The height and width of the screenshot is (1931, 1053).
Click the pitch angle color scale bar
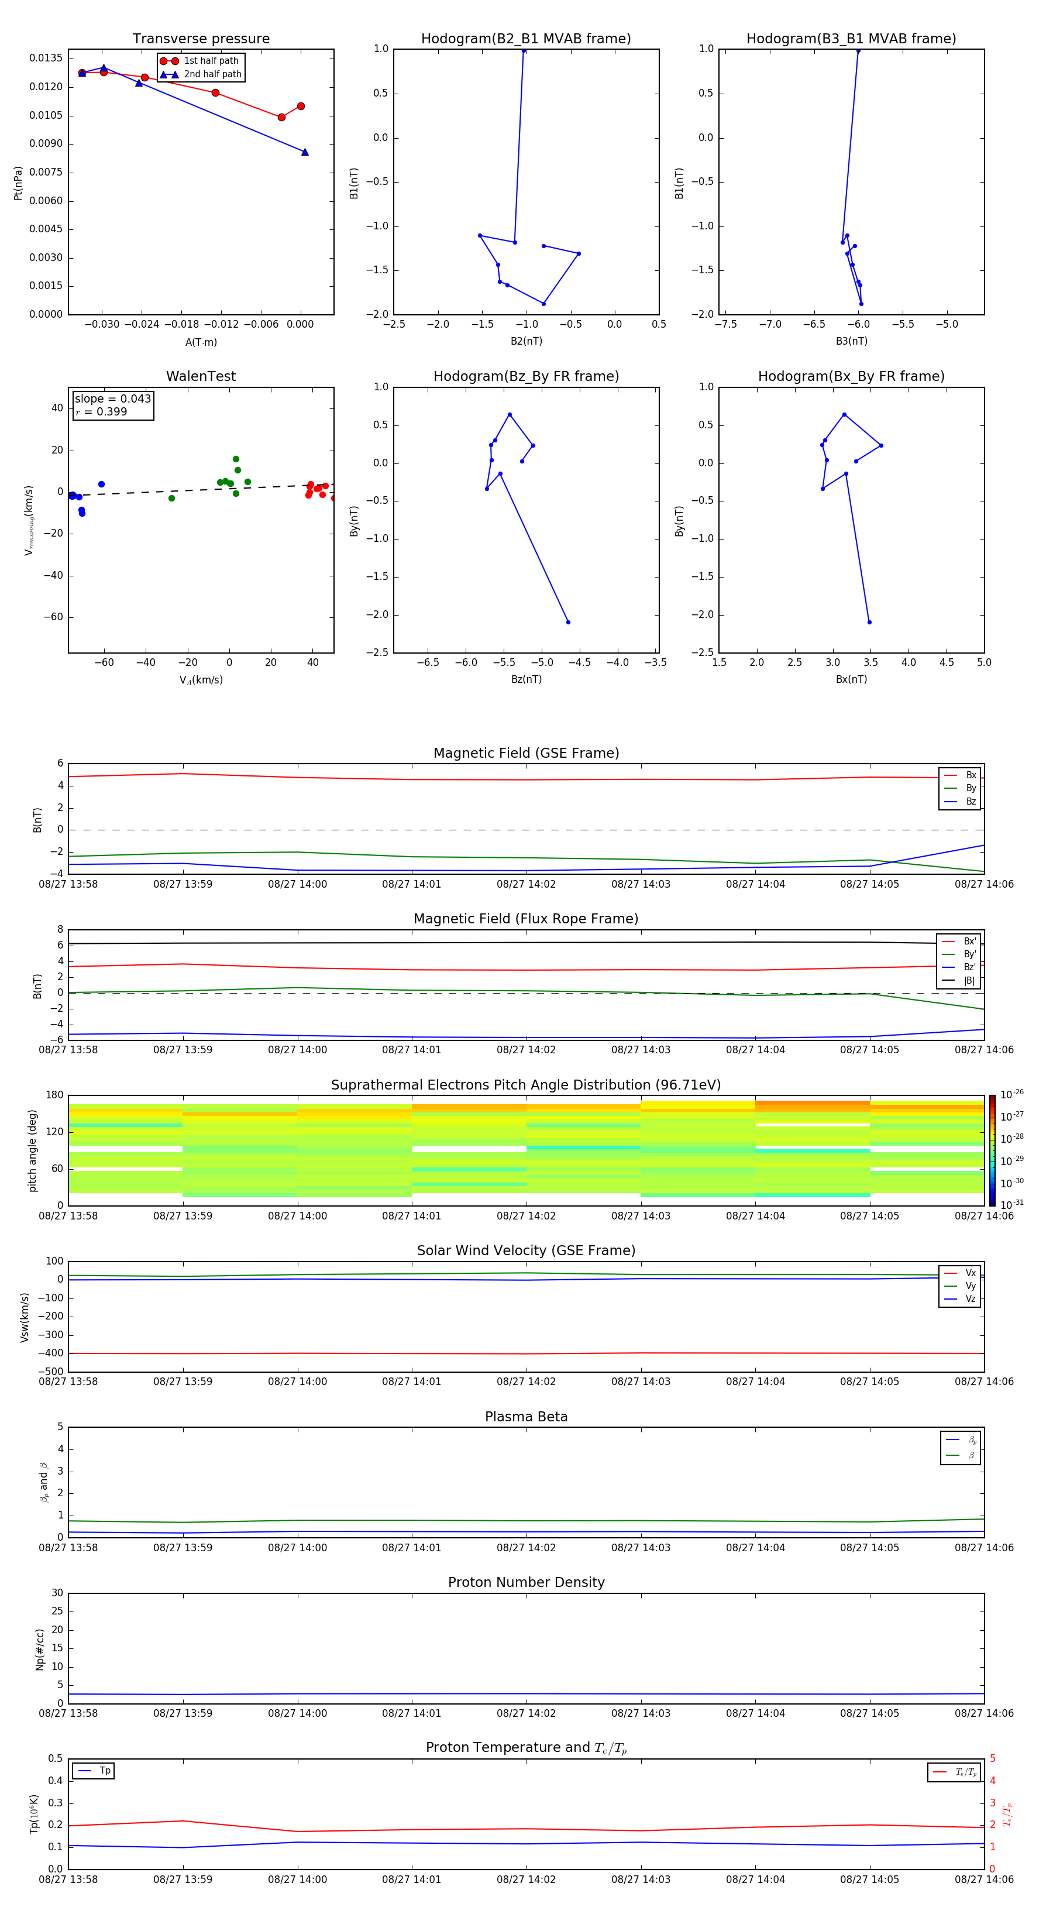992,1150
